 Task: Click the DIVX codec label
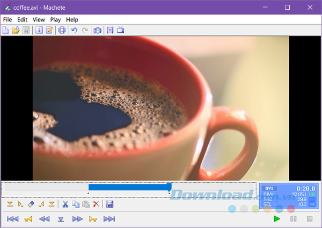269,195
